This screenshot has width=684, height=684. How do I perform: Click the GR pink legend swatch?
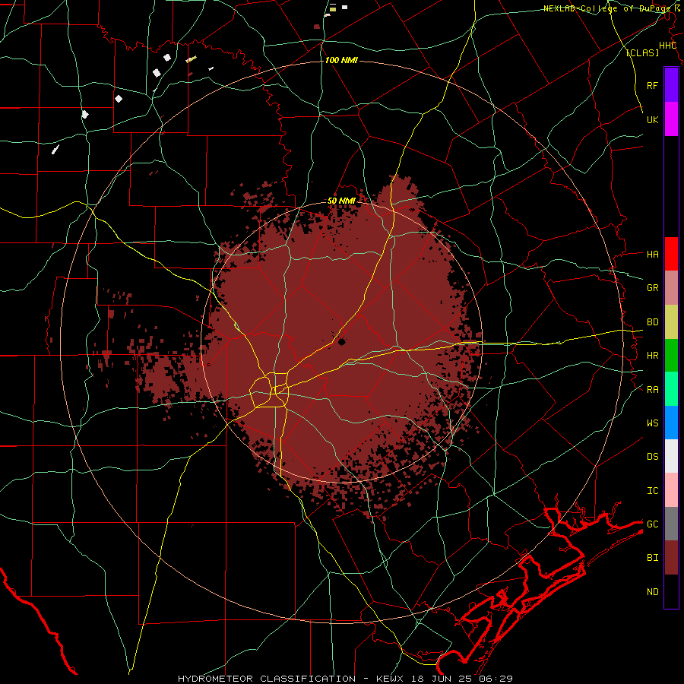click(x=671, y=288)
